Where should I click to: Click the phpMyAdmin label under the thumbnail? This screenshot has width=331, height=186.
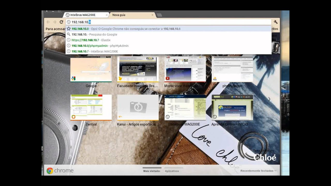[232, 86]
